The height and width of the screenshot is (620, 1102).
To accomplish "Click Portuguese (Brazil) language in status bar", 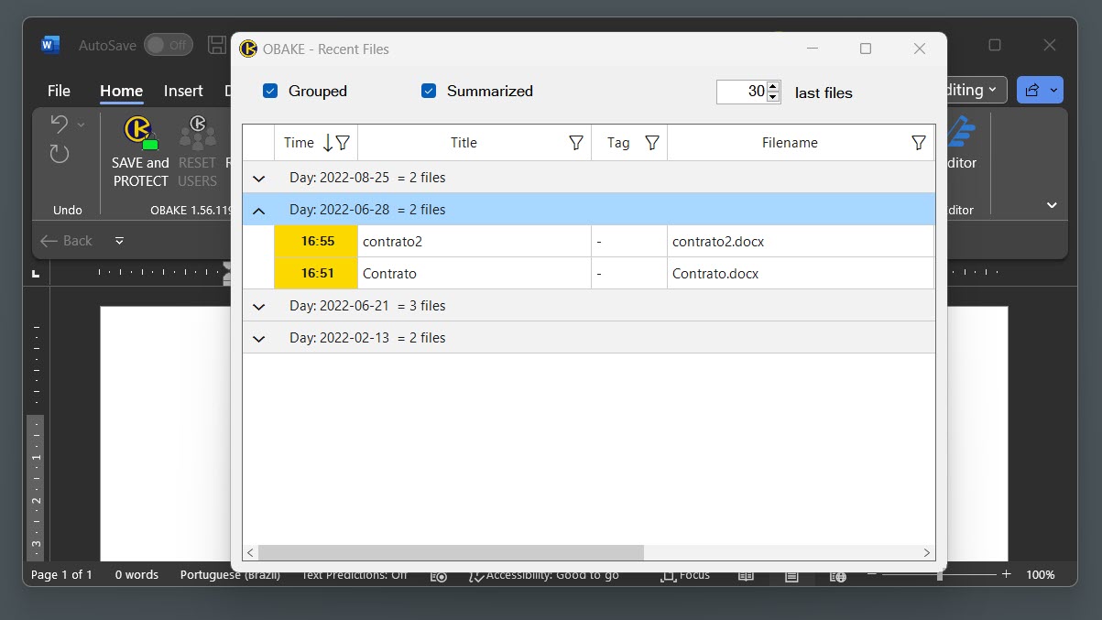I will click(230, 575).
